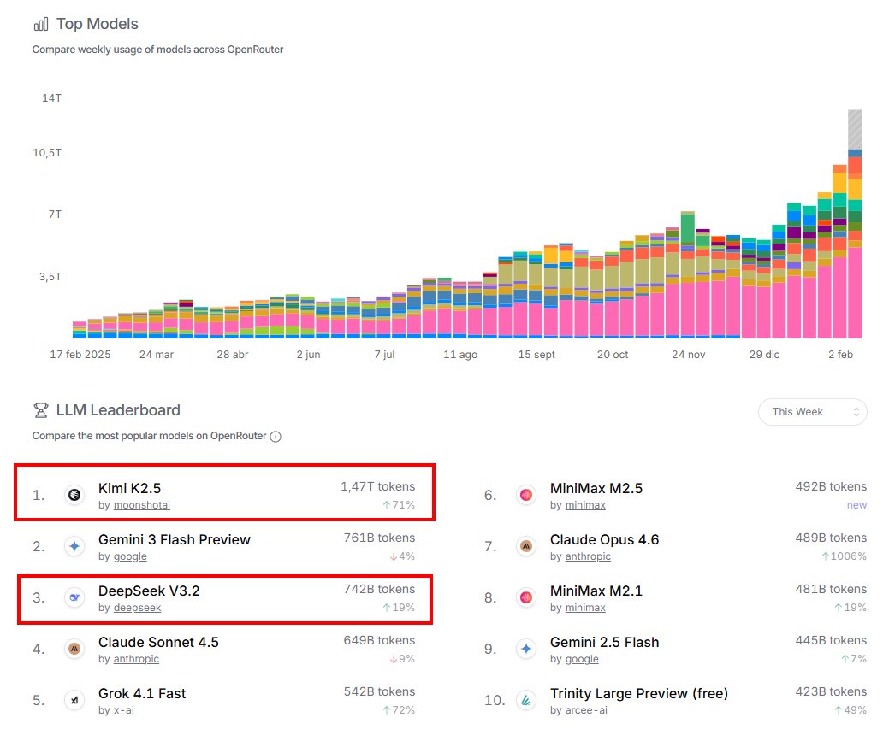This screenshot has height=741, width=895.
Task: Click the Kimi K2.5 moonshotai logo icon
Action: pyautogui.click(x=74, y=495)
